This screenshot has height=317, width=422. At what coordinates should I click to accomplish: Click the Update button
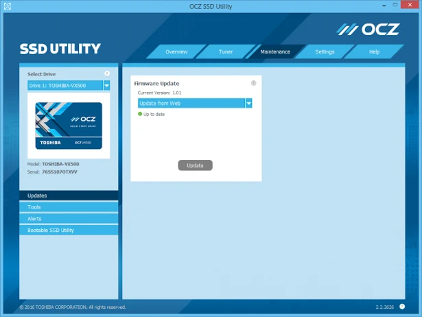point(195,165)
